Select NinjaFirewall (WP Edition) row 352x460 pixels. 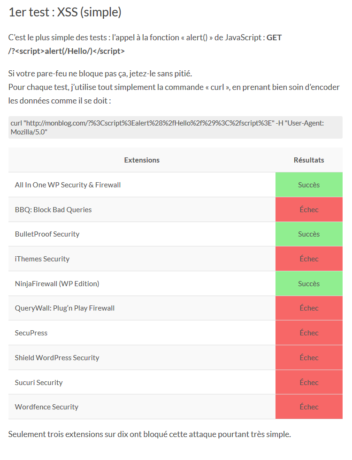click(x=176, y=283)
